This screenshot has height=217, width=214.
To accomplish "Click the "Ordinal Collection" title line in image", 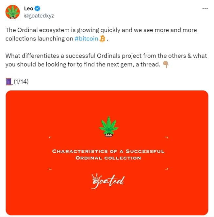I will click(108, 158).
